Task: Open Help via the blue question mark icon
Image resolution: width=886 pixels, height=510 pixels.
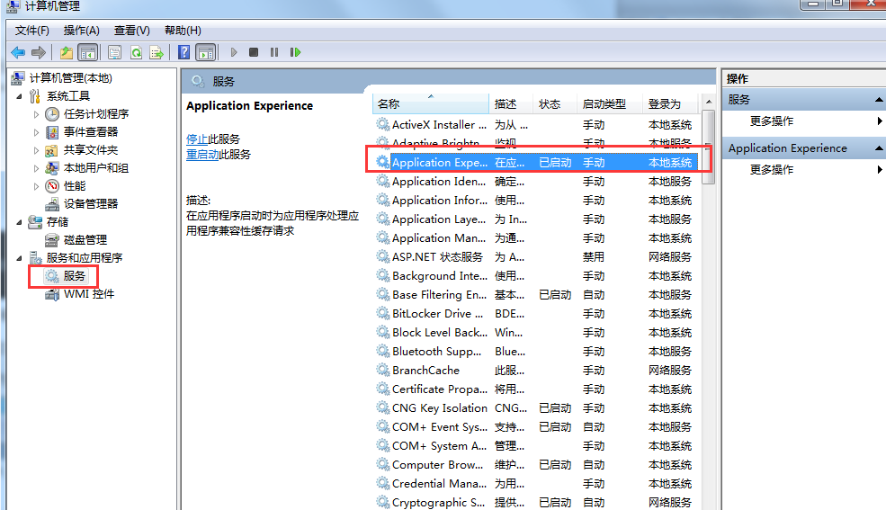Action: click(183, 52)
